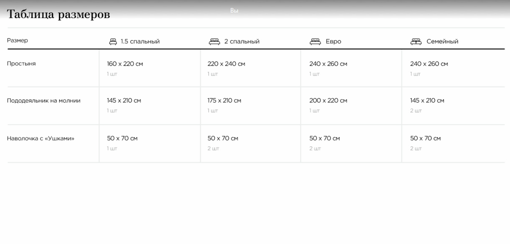This screenshot has height=244, width=510.
Task: Choose the Семейный column header label
Action: tap(442, 42)
